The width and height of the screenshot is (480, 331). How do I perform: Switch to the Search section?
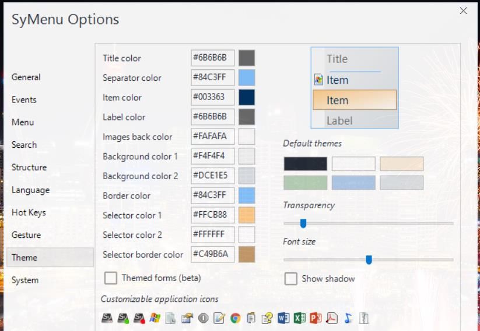24,145
